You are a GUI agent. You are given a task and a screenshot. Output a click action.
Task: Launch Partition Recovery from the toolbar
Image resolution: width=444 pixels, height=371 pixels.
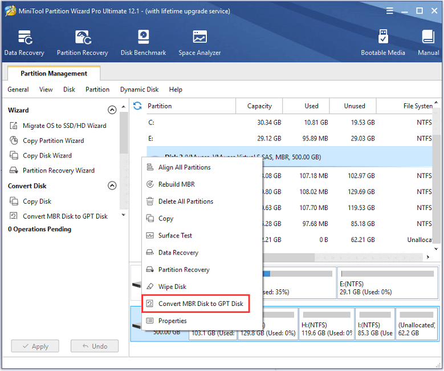pyautogui.click(x=83, y=43)
